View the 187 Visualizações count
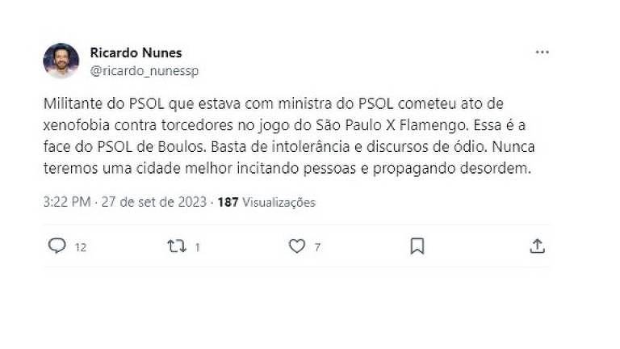The image size is (620, 349). tap(266, 202)
